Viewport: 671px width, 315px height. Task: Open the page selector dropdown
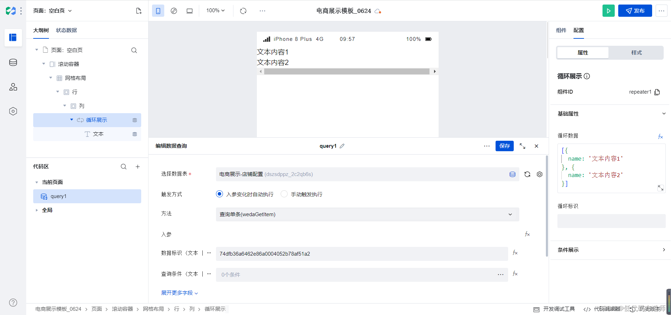pyautogui.click(x=53, y=11)
